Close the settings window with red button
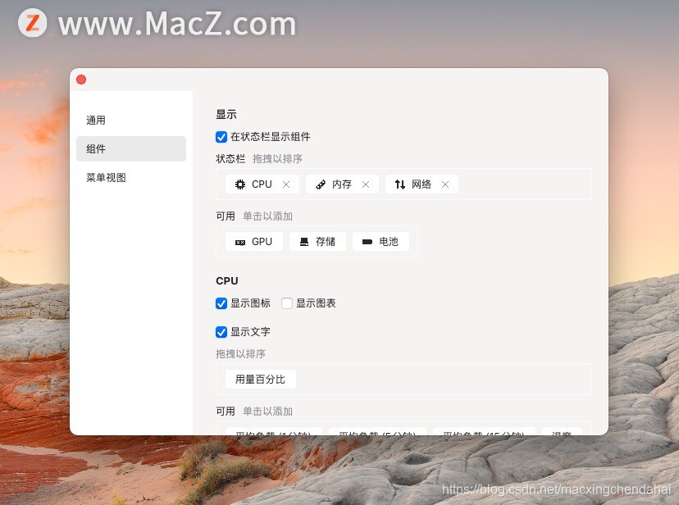 (81, 80)
